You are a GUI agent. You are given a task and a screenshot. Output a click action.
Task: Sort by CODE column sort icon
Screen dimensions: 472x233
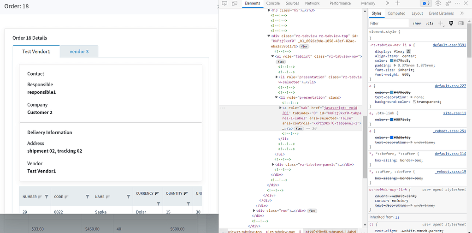coord(66,197)
